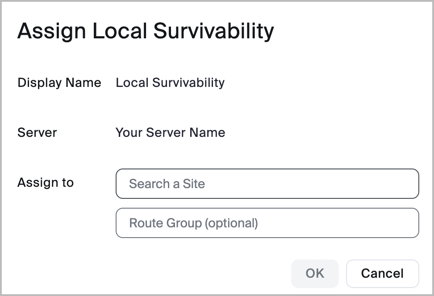Place cursor in Route Group placeholder text
This screenshot has height=296, width=434.
click(193, 223)
